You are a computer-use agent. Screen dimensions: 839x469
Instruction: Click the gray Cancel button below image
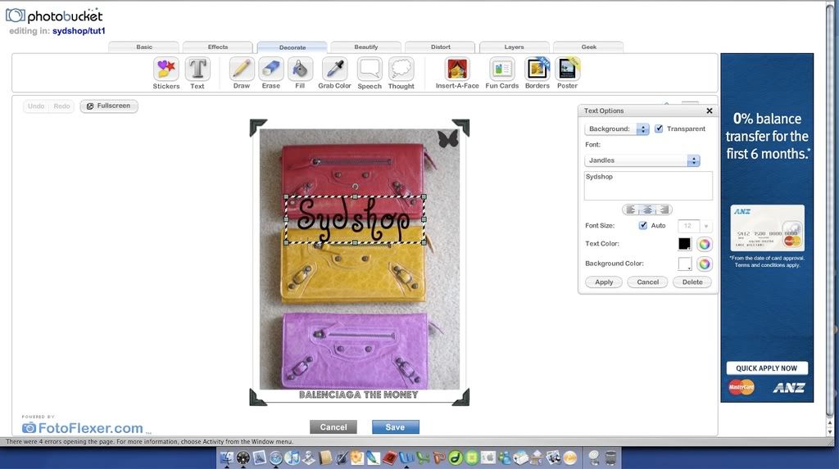click(x=333, y=426)
